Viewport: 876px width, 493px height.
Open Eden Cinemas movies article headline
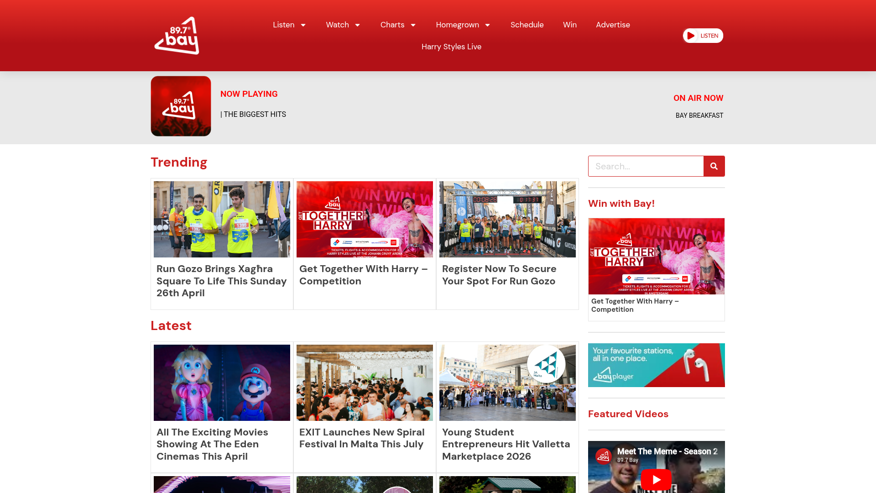point(212,444)
